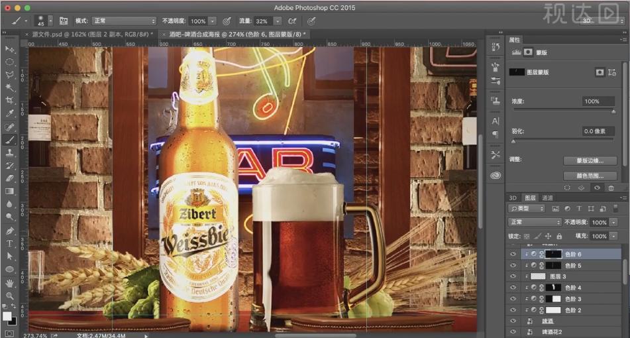
Task: Hide the 图层 3 layer
Action: [513, 276]
